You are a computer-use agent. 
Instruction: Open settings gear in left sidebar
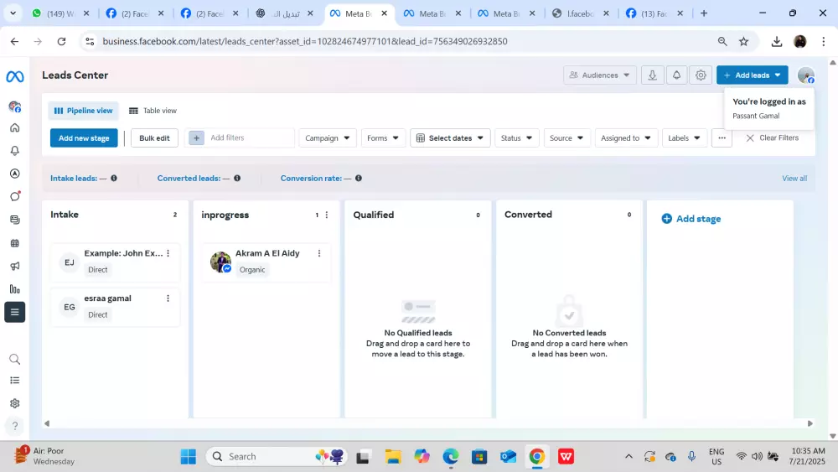tap(15, 403)
